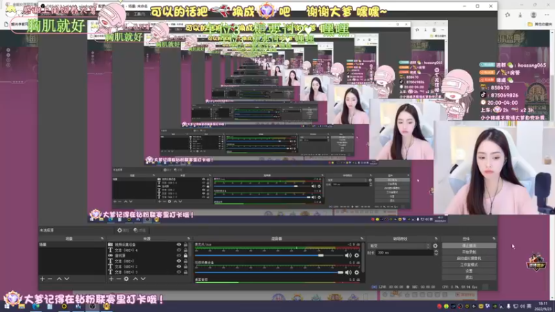Open 视频采集设备 mixer settings gear

tap(357, 272)
